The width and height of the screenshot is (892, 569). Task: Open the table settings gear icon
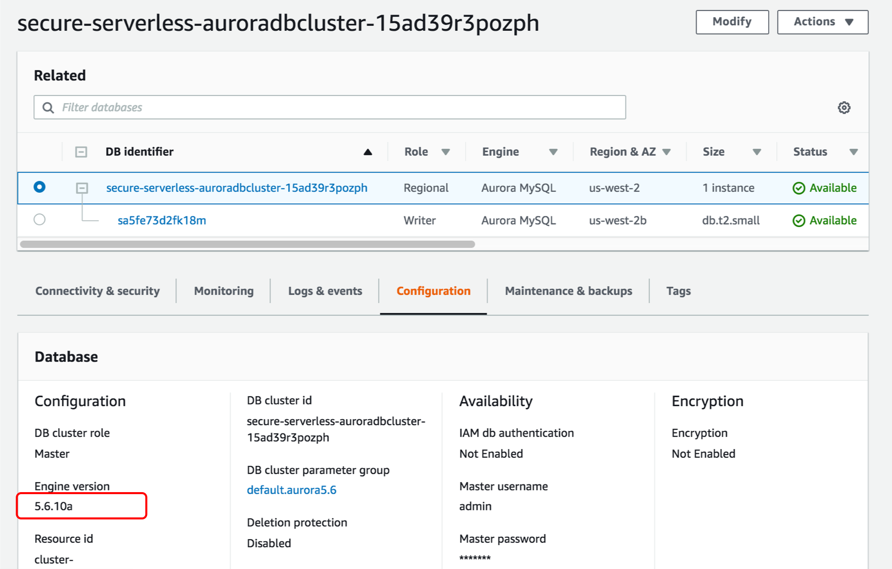pos(844,108)
